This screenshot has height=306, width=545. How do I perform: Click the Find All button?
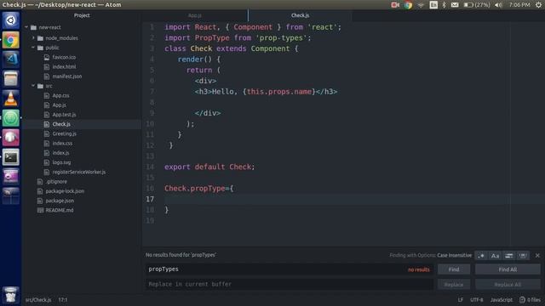[x=508, y=269]
